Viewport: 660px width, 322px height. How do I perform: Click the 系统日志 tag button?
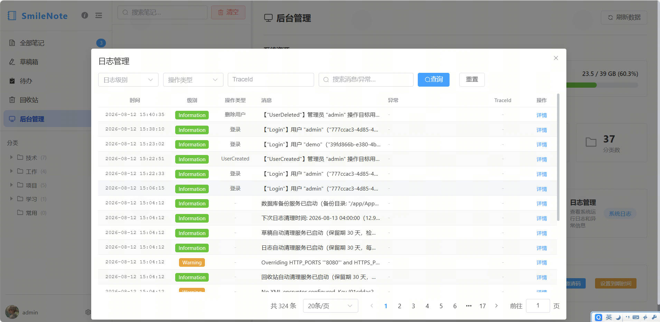click(620, 214)
